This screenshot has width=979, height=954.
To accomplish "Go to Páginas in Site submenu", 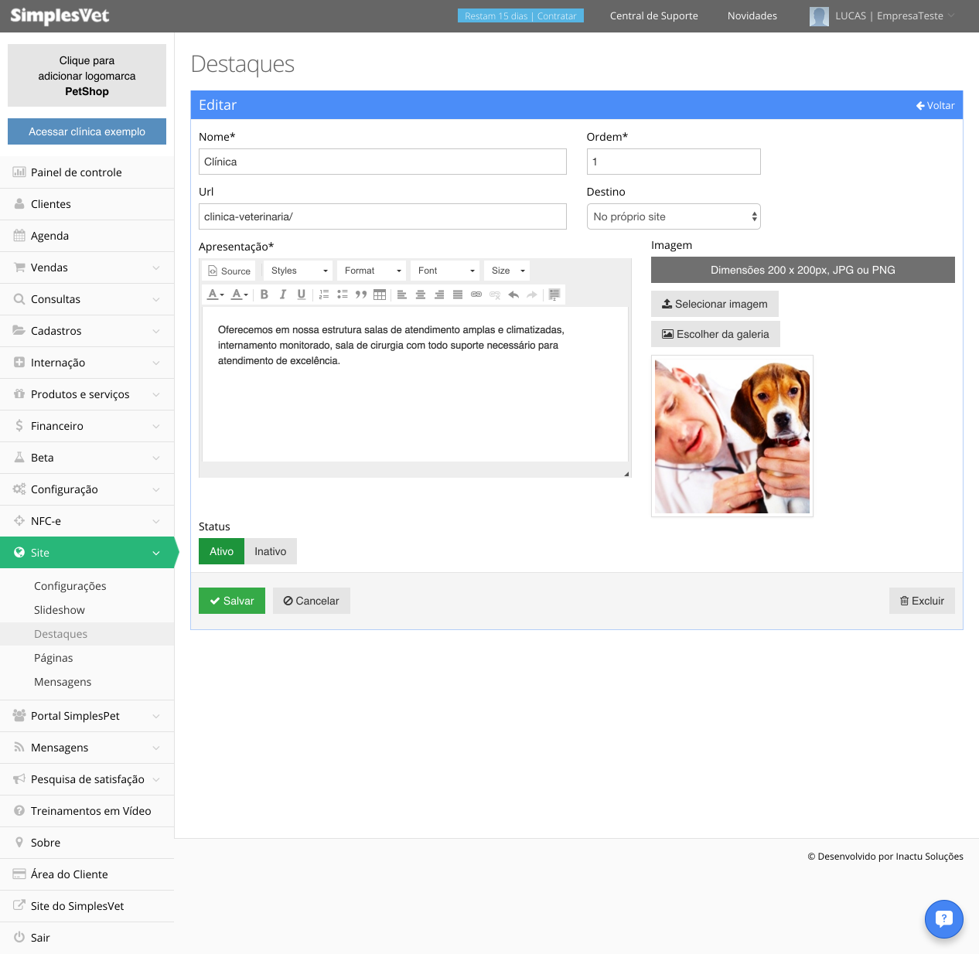I will tap(53, 658).
